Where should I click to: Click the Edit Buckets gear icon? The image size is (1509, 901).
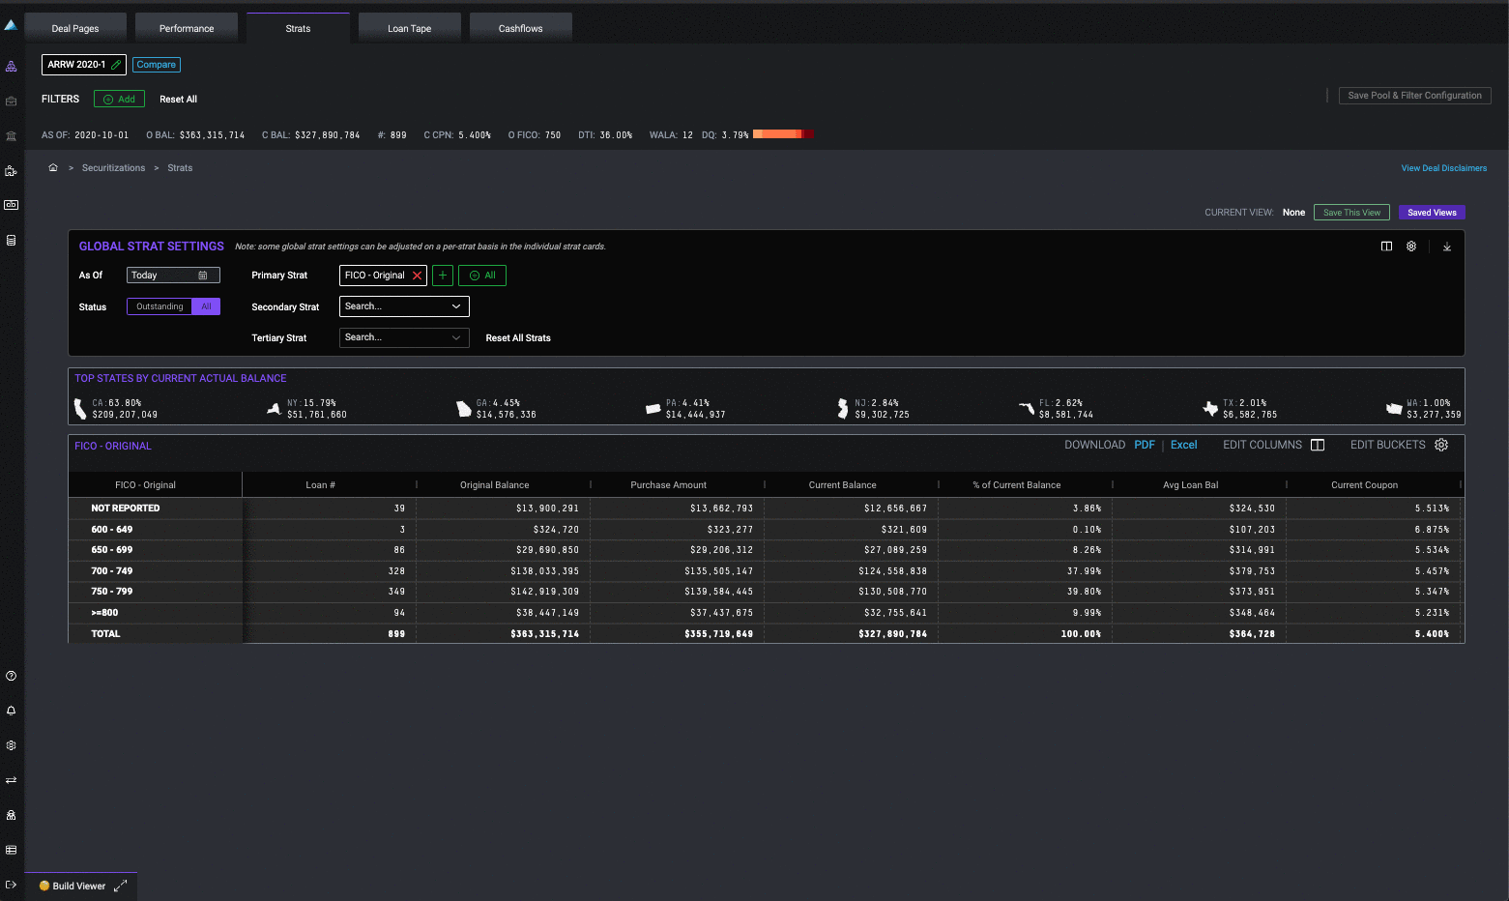click(1441, 445)
